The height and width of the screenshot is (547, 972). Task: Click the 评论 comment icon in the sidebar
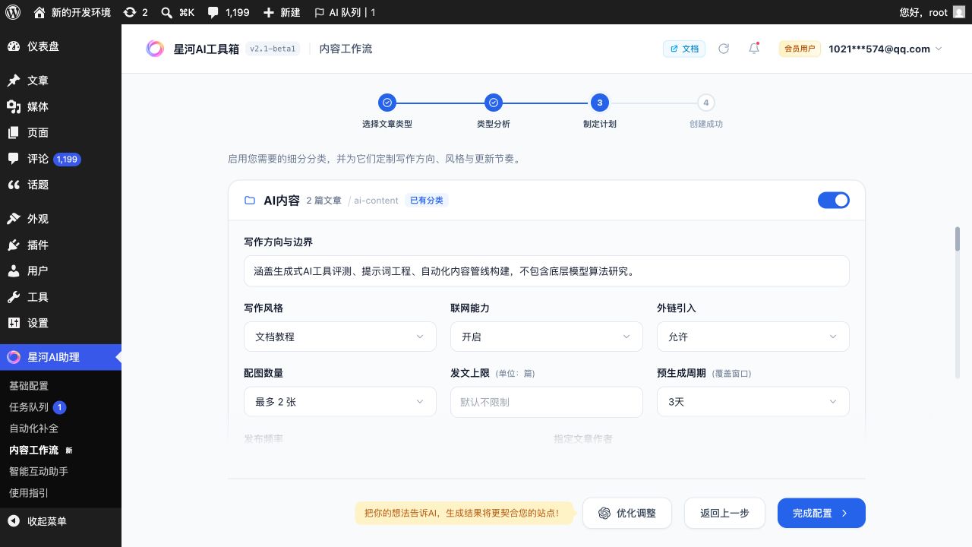[14, 159]
